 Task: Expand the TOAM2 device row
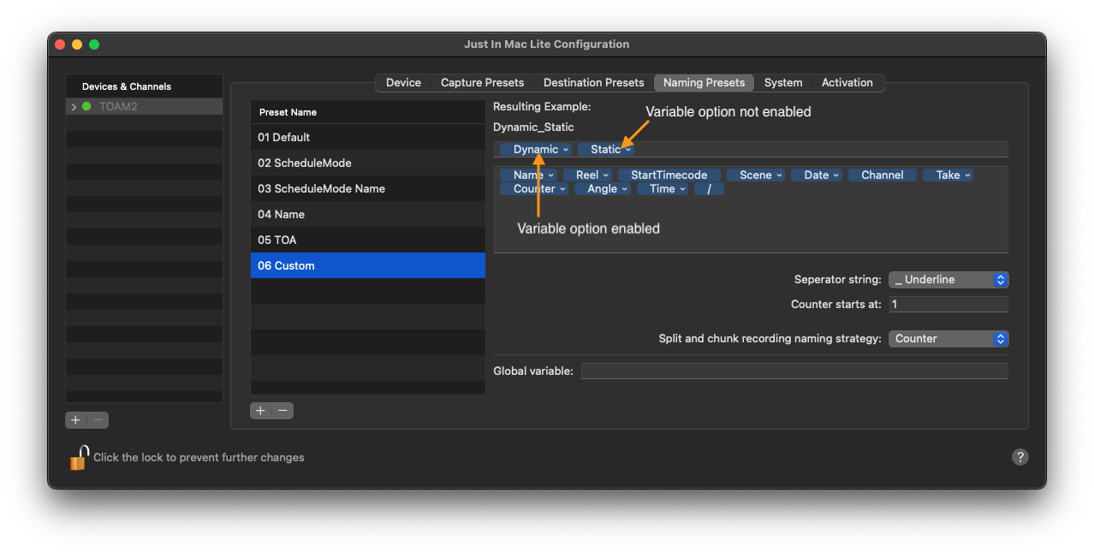click(74, 107)
